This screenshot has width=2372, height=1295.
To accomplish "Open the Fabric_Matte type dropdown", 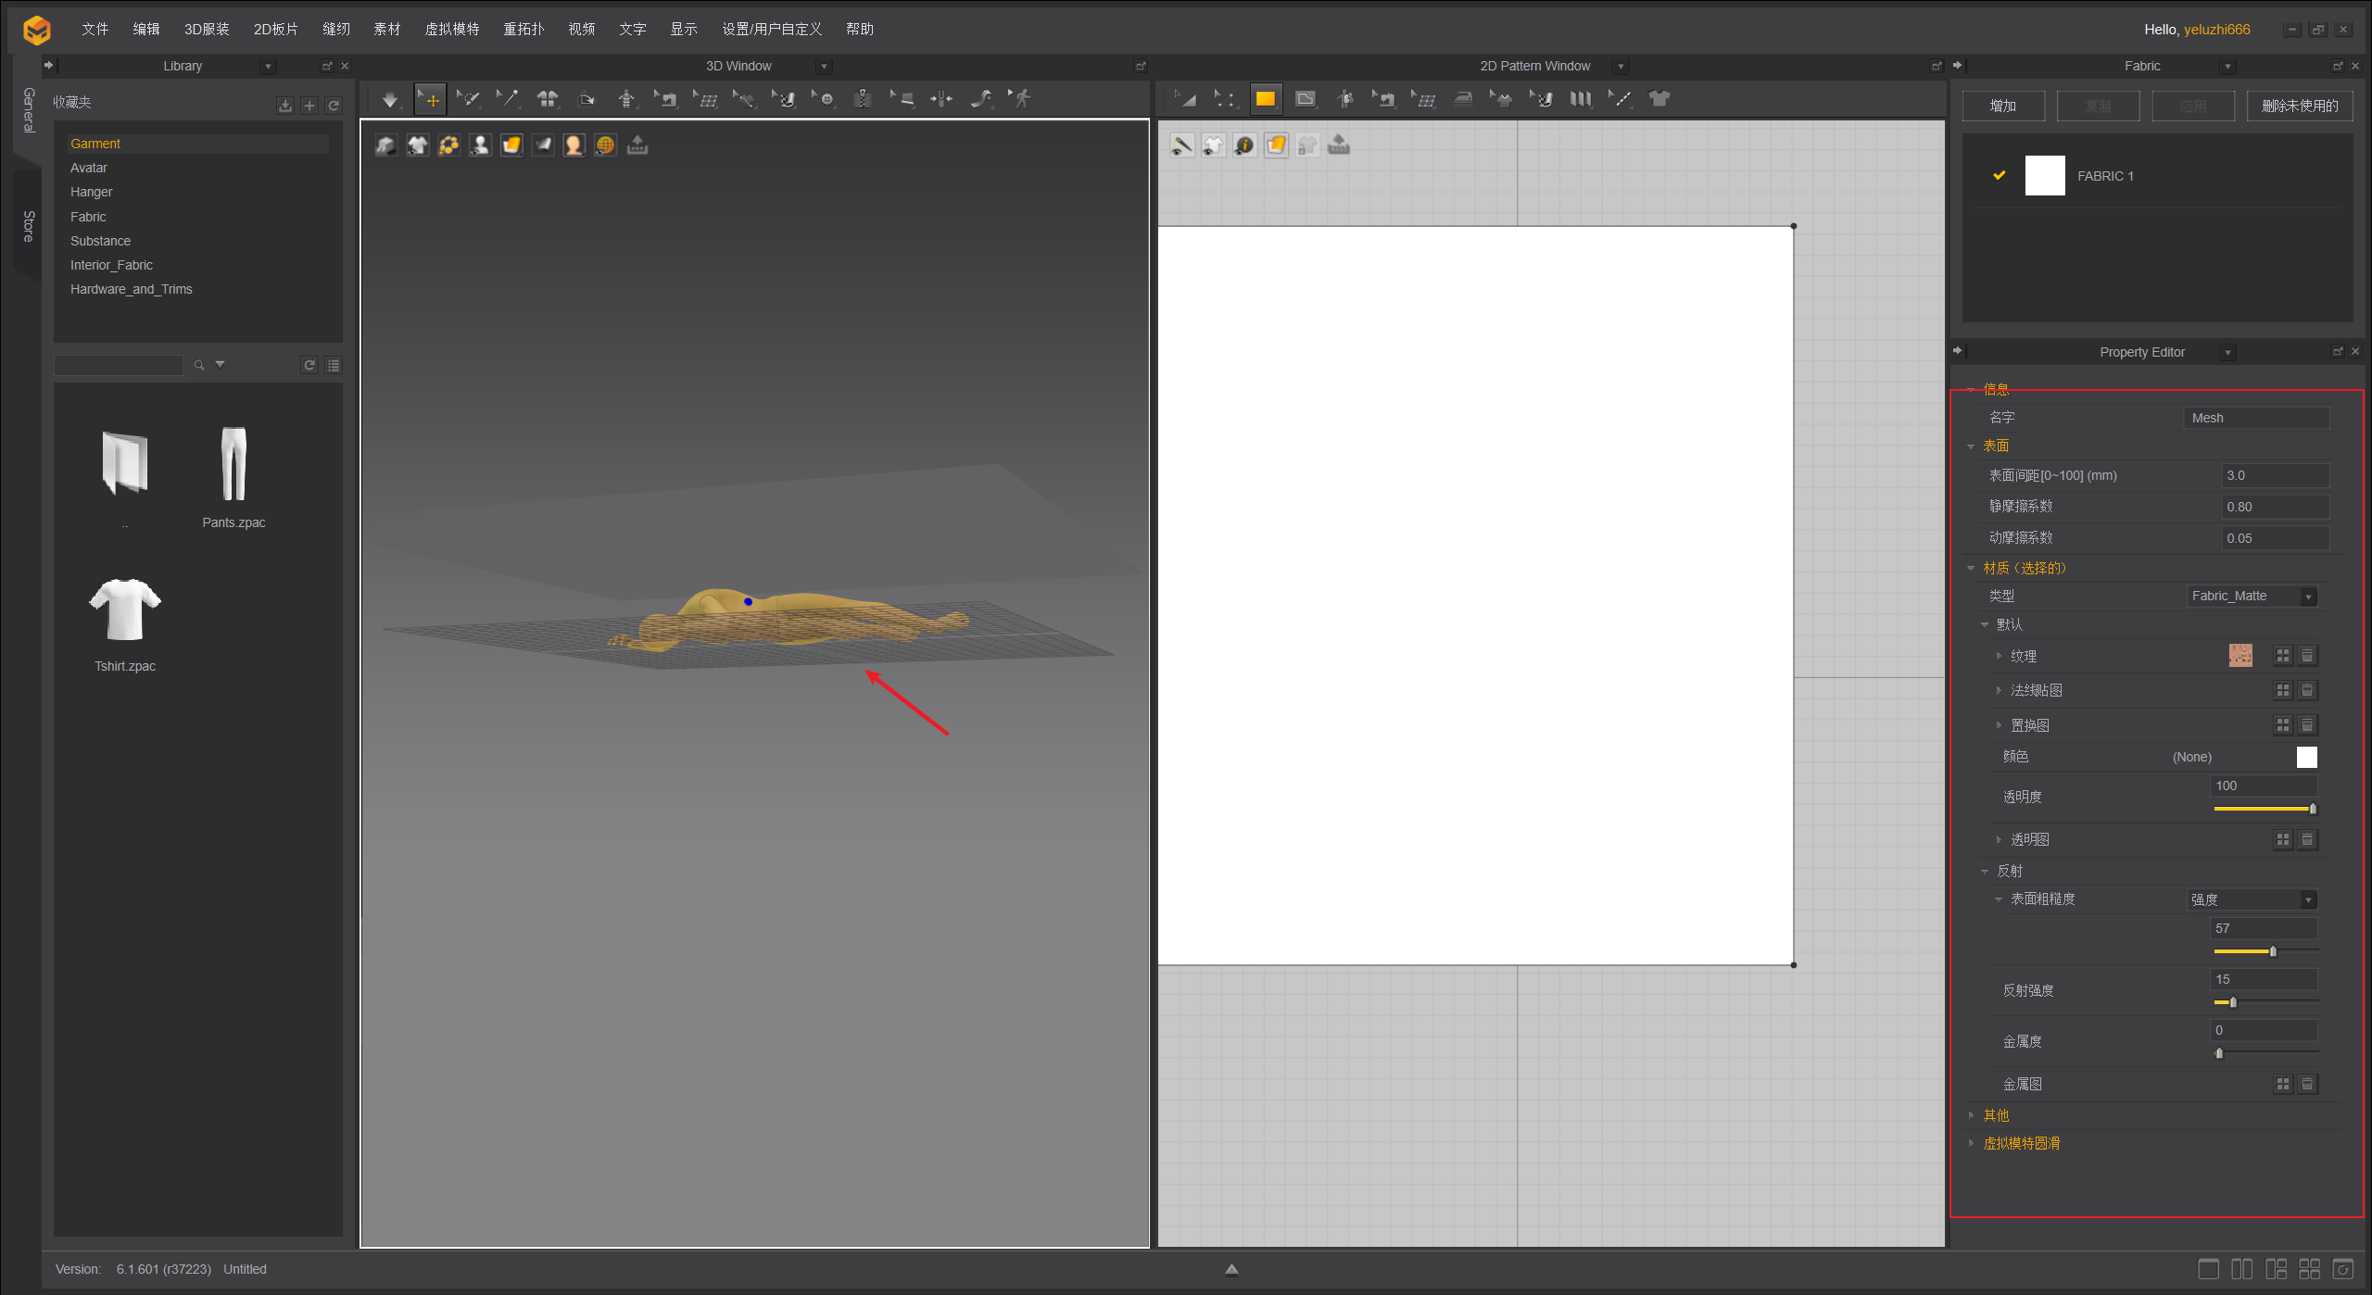I will point(2252,597).
